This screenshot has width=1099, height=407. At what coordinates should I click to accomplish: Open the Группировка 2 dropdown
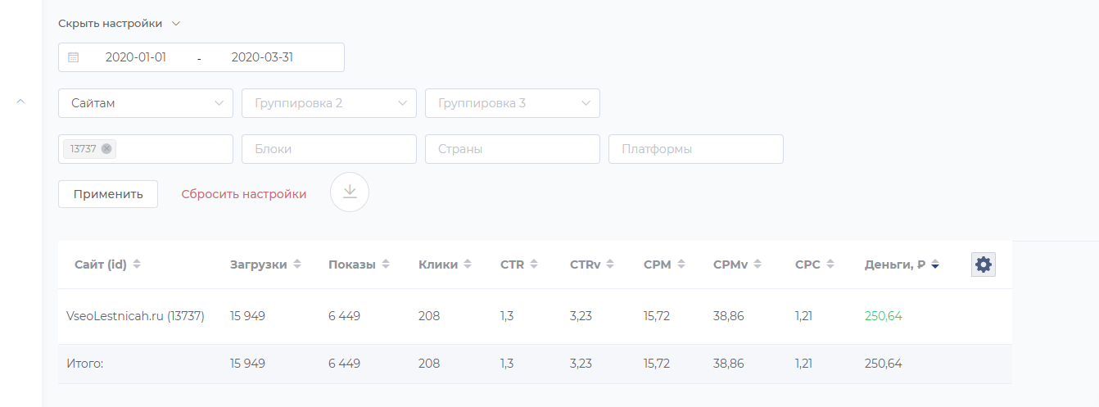(x=329, y=103)
